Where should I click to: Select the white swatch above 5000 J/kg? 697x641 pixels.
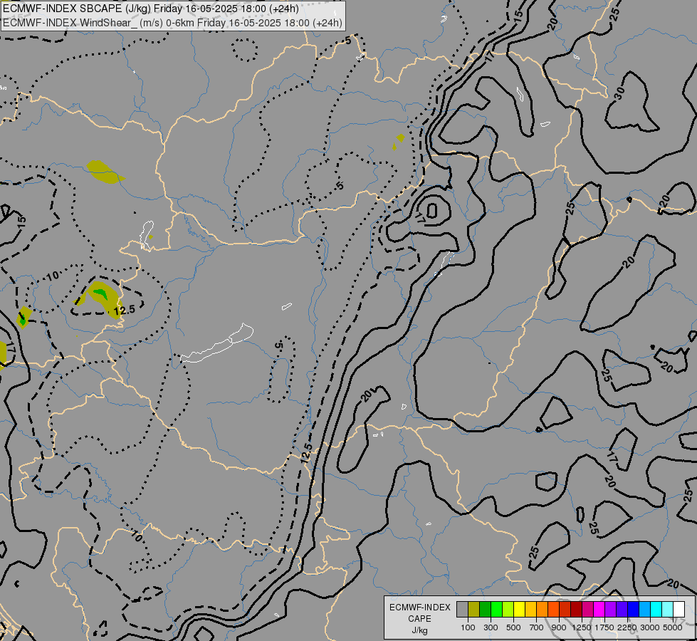tap(678, 609)
